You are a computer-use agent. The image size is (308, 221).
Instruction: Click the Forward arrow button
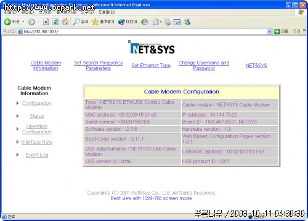coord(31,22)
